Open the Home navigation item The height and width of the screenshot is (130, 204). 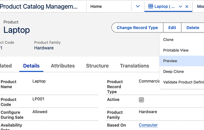tap(96, 6)
